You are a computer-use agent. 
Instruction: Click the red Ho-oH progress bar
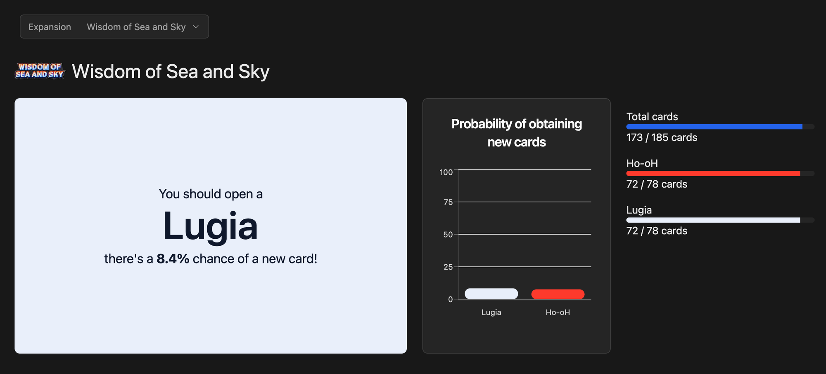pos(713,174)
